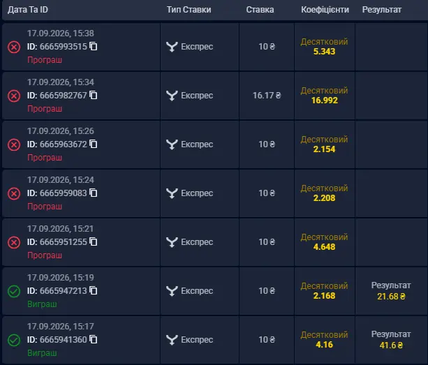Copy bet ID 6665941360
This screenshot has width=428, height=365.
pos(94,339)
